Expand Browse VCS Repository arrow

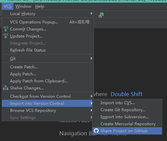pos(92,110)
